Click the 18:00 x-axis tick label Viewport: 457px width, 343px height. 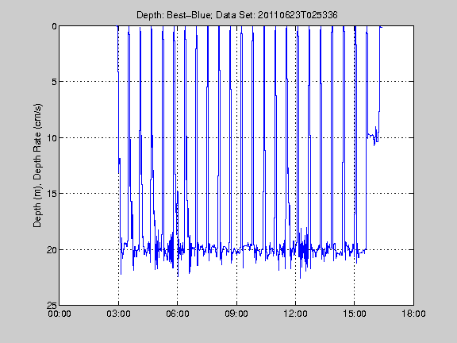click(413, 314)
